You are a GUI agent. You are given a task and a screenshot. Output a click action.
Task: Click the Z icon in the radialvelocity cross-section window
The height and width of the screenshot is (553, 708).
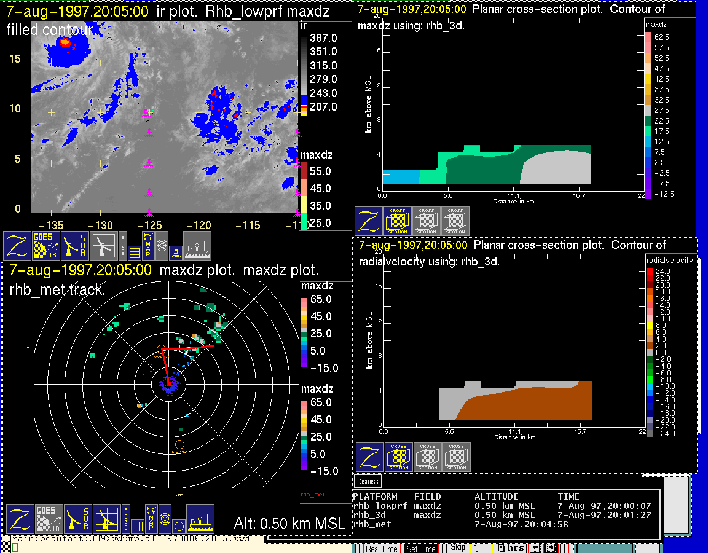[x=370, y=457]
